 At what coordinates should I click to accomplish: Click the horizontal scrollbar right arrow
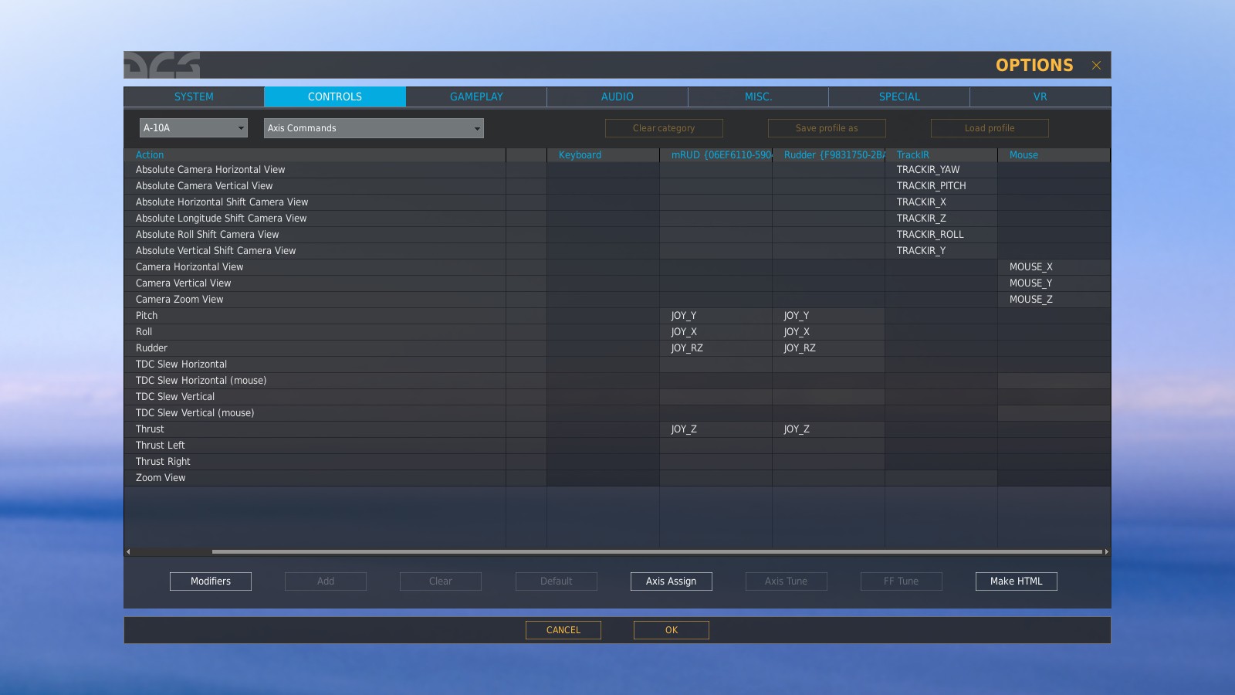tap(1106, 551)
